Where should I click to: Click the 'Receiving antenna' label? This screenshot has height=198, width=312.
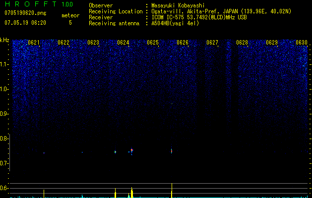pyautogui.click(x=114, y=23)
